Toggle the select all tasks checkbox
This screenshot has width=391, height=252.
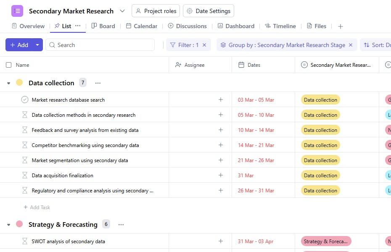point(9,65)
